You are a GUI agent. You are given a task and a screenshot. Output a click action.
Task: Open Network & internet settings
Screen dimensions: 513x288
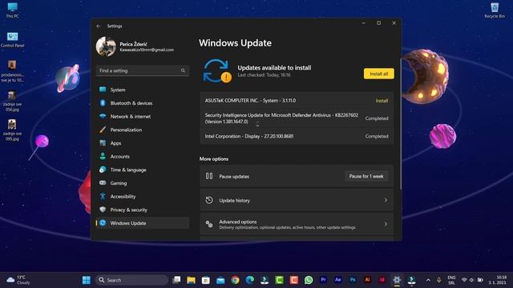point(143,117)
